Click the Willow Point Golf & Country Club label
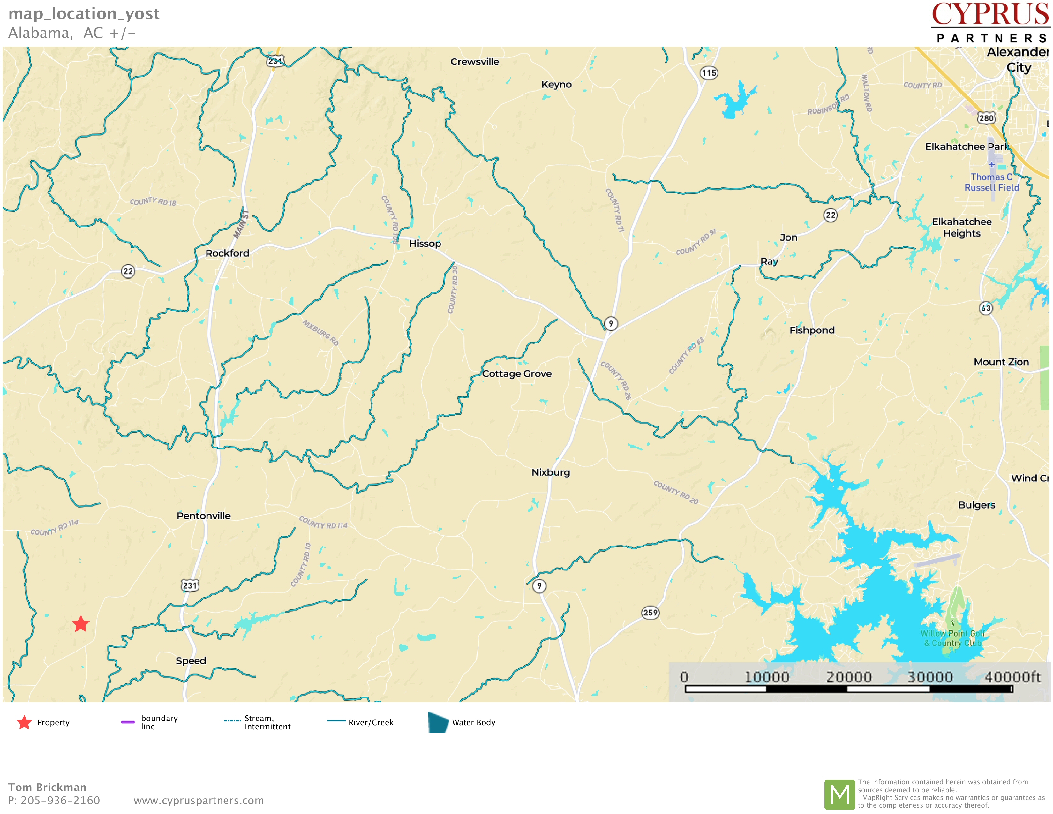This screenshot has height=814, width=1053. [952, 638]
